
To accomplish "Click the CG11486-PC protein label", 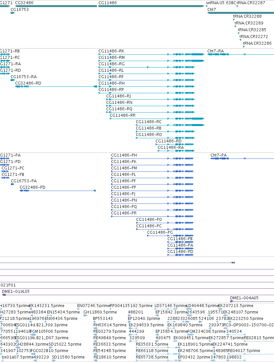I will [149, 226].
